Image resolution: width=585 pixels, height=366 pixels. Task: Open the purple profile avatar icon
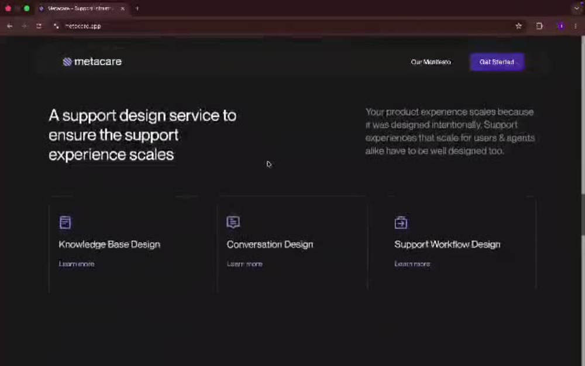pos(561,26)
